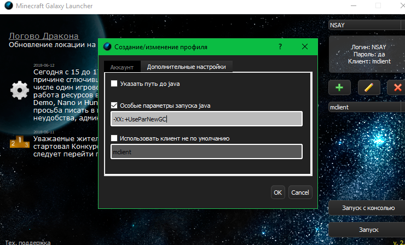
Task: Click the globe icon in the dialog title bar
Action: [107, 46]
